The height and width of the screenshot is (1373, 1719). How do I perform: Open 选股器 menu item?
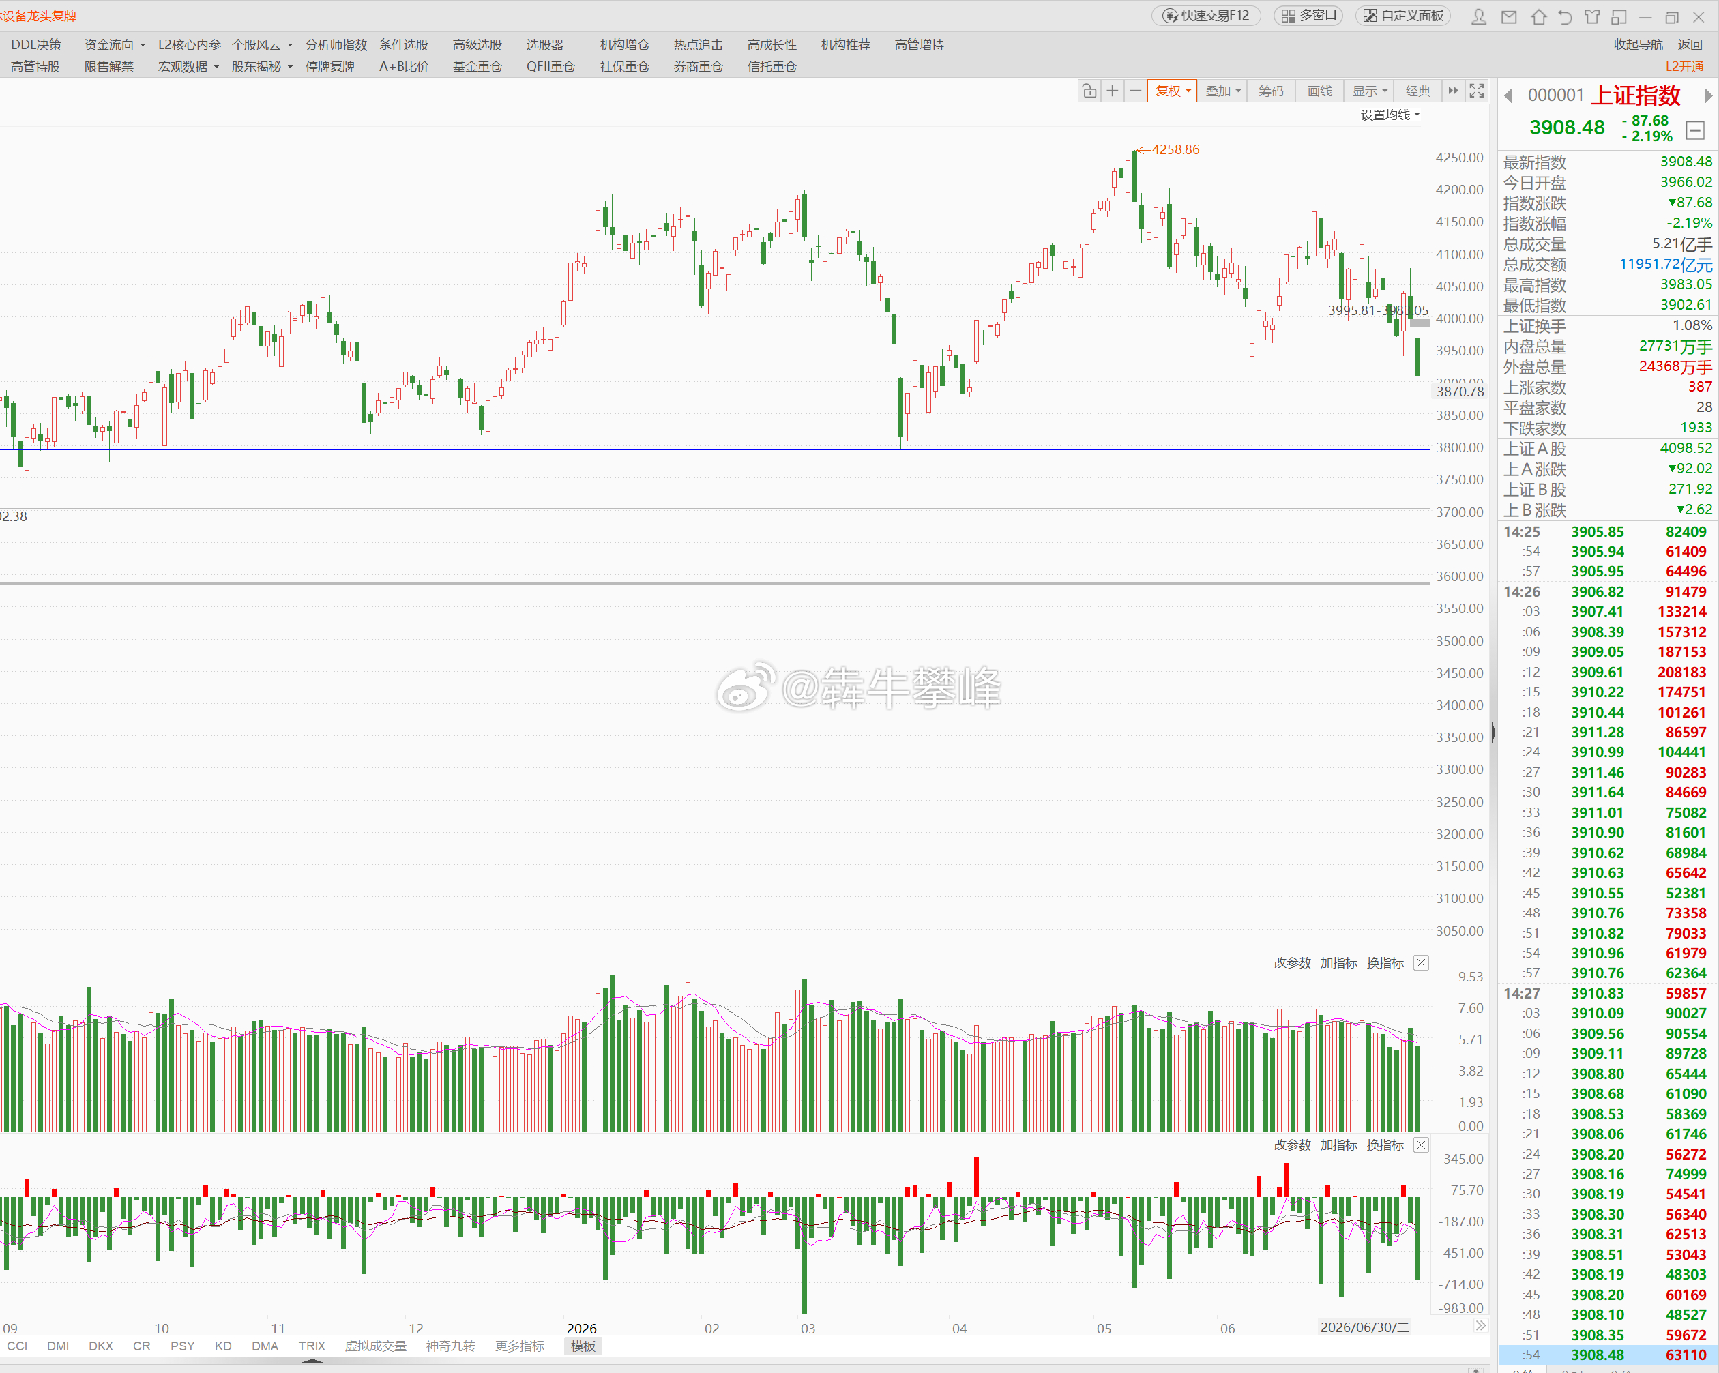pos(544,44)
